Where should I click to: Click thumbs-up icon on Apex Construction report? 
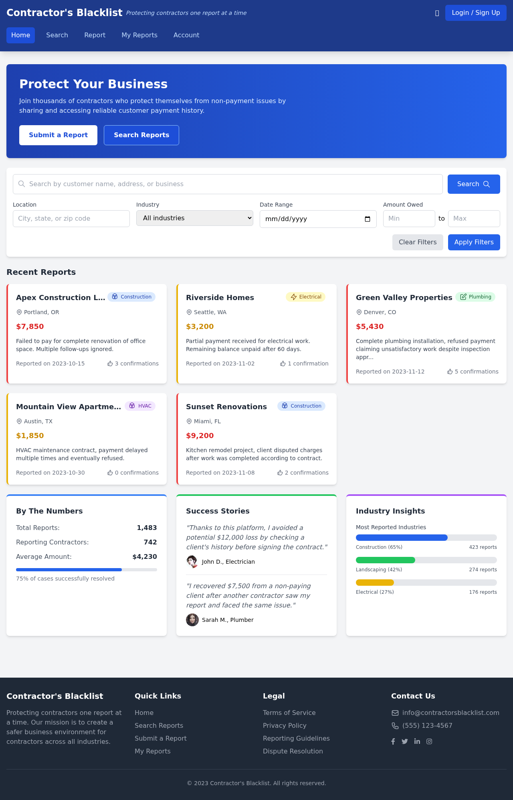(110, 363)
